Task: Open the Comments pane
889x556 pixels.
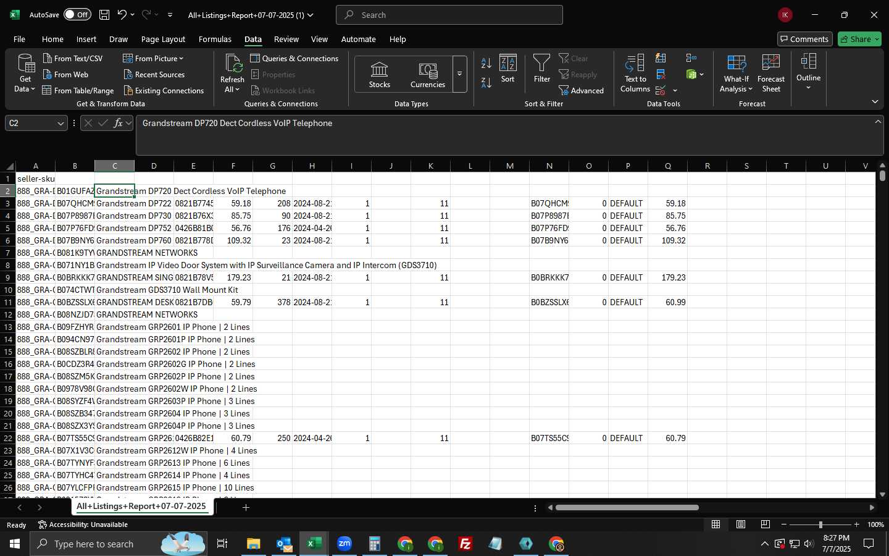Action: click(x=804, y=39)
